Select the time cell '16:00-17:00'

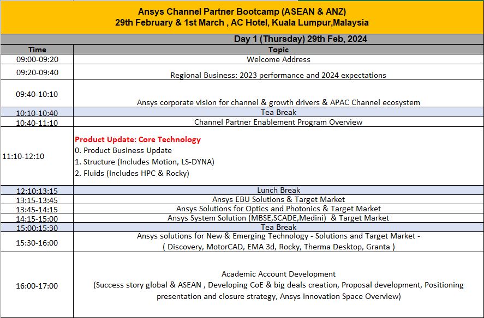pos(37,286)
